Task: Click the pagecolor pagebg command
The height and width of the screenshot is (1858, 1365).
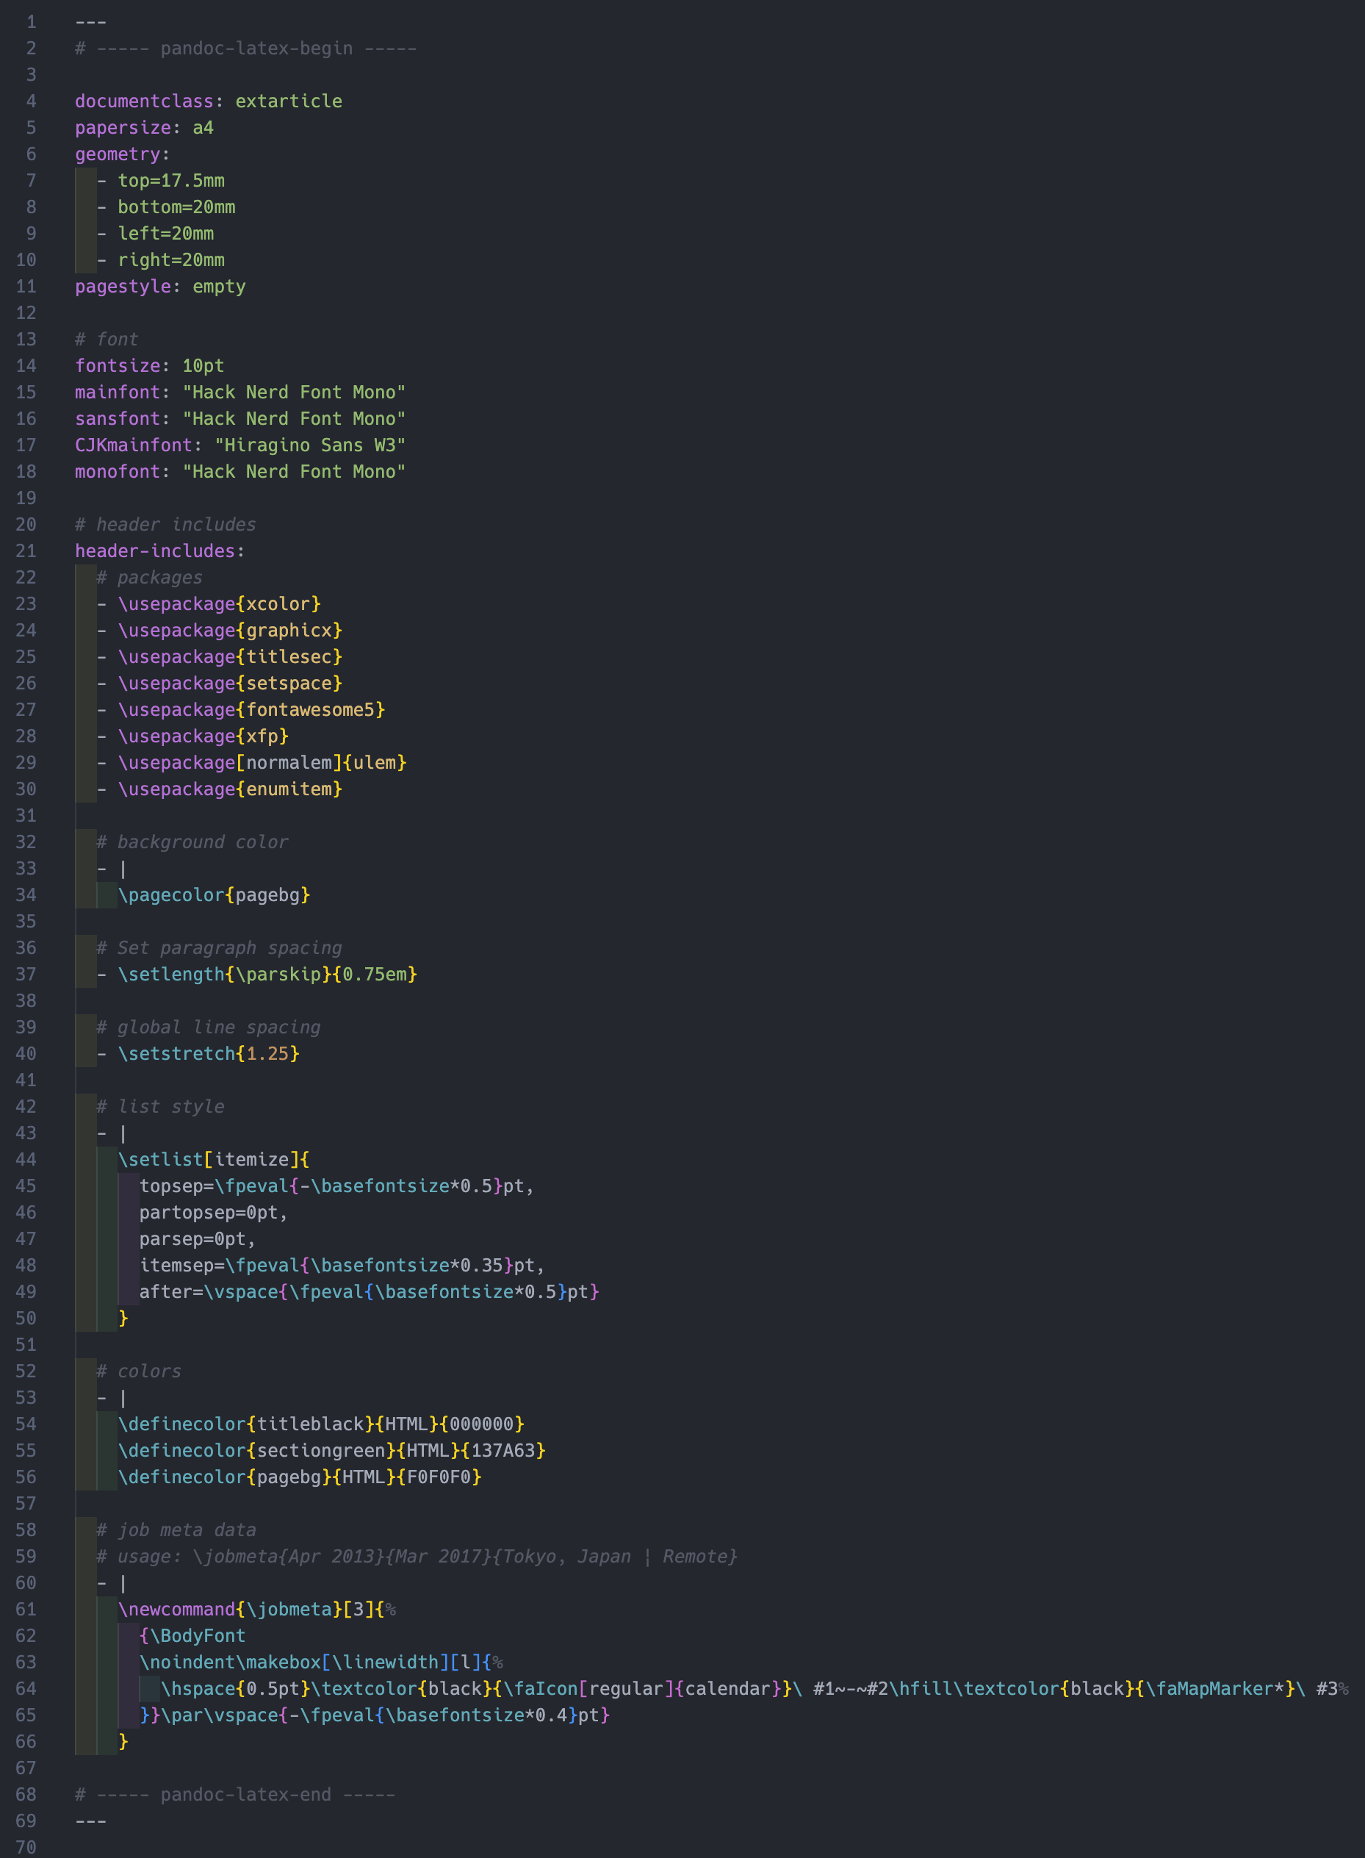Action: click(x=213, y=894)
